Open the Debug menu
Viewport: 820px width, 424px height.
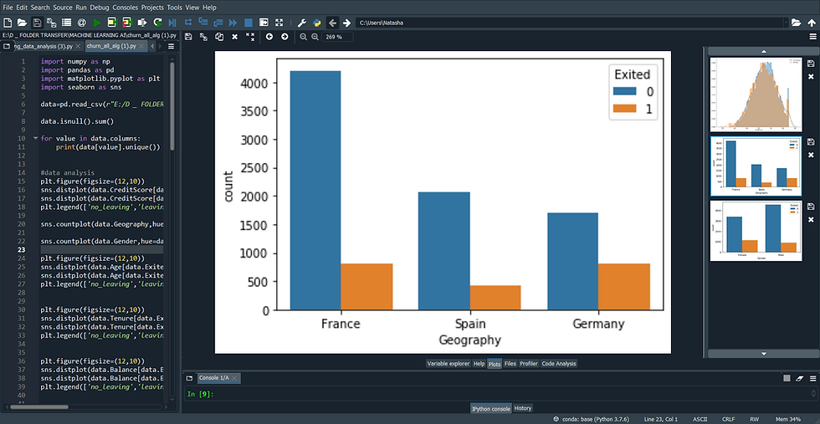click(x=100, y=8)
